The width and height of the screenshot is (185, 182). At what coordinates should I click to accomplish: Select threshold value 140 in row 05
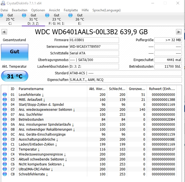142,110
